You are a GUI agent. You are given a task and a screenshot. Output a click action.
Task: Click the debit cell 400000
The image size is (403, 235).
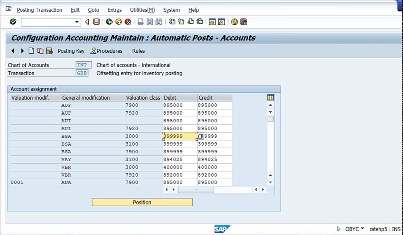pyautogui.click(x=180, y=167)
